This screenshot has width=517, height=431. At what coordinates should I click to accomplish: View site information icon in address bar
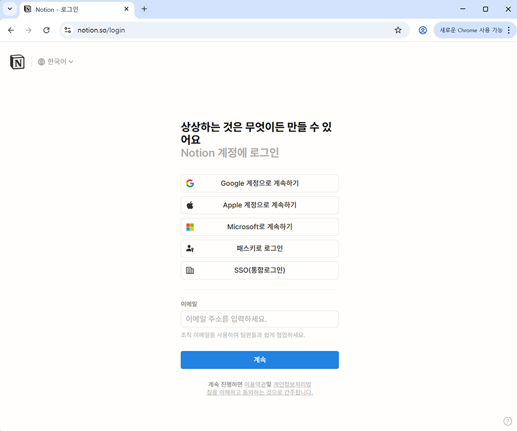(x=68, y=30)
